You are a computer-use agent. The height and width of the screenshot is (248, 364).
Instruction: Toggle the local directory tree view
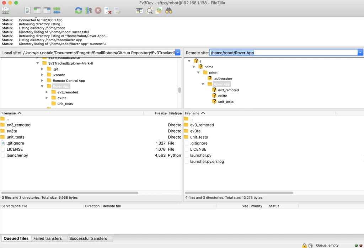coord(37,11)
